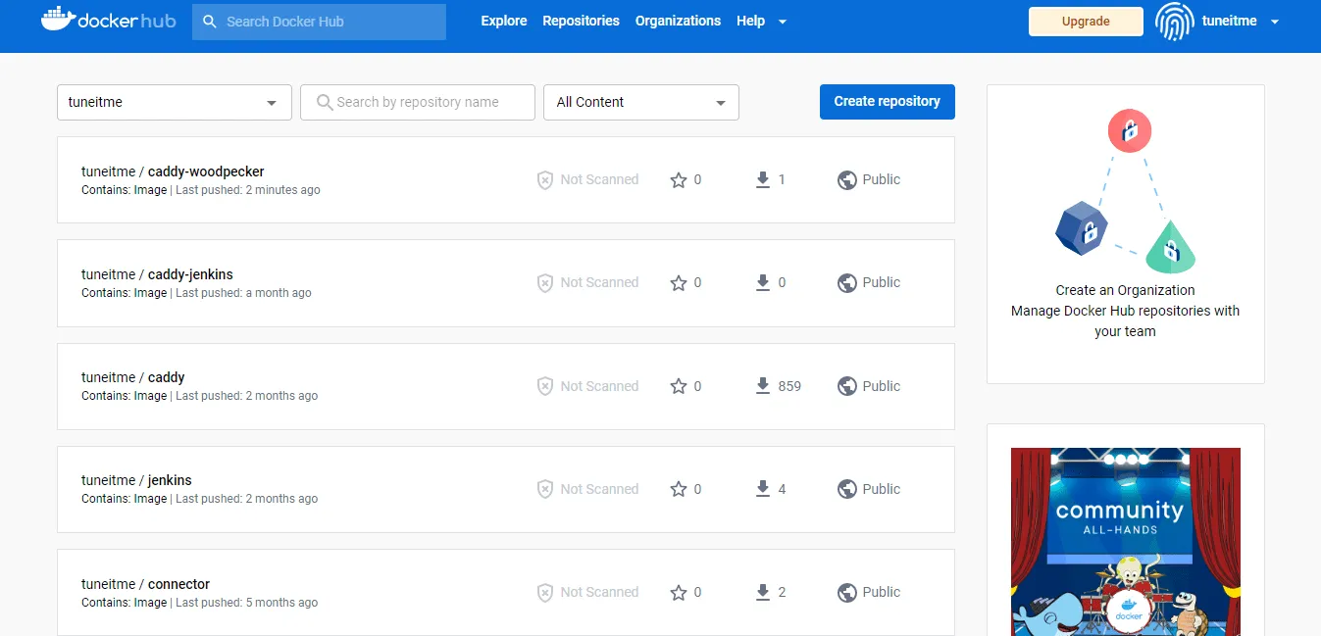
Task: Click the Public globe icon for jenkins
Action: click(x=847, y=489)
